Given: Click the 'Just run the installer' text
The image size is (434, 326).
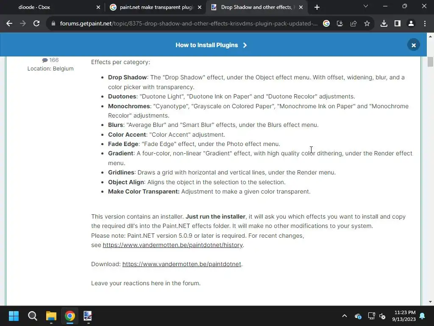Looking at the screenshot, I should [215, 216].
